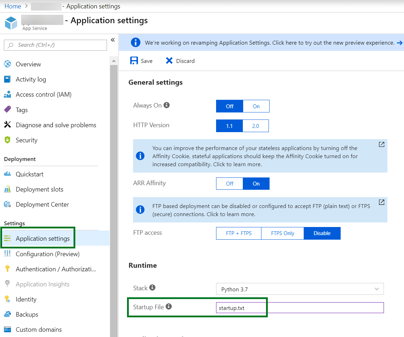This screenshot has height=337, width=404.
Task: Open Deployment slots menu item
Action: [39, 189]
